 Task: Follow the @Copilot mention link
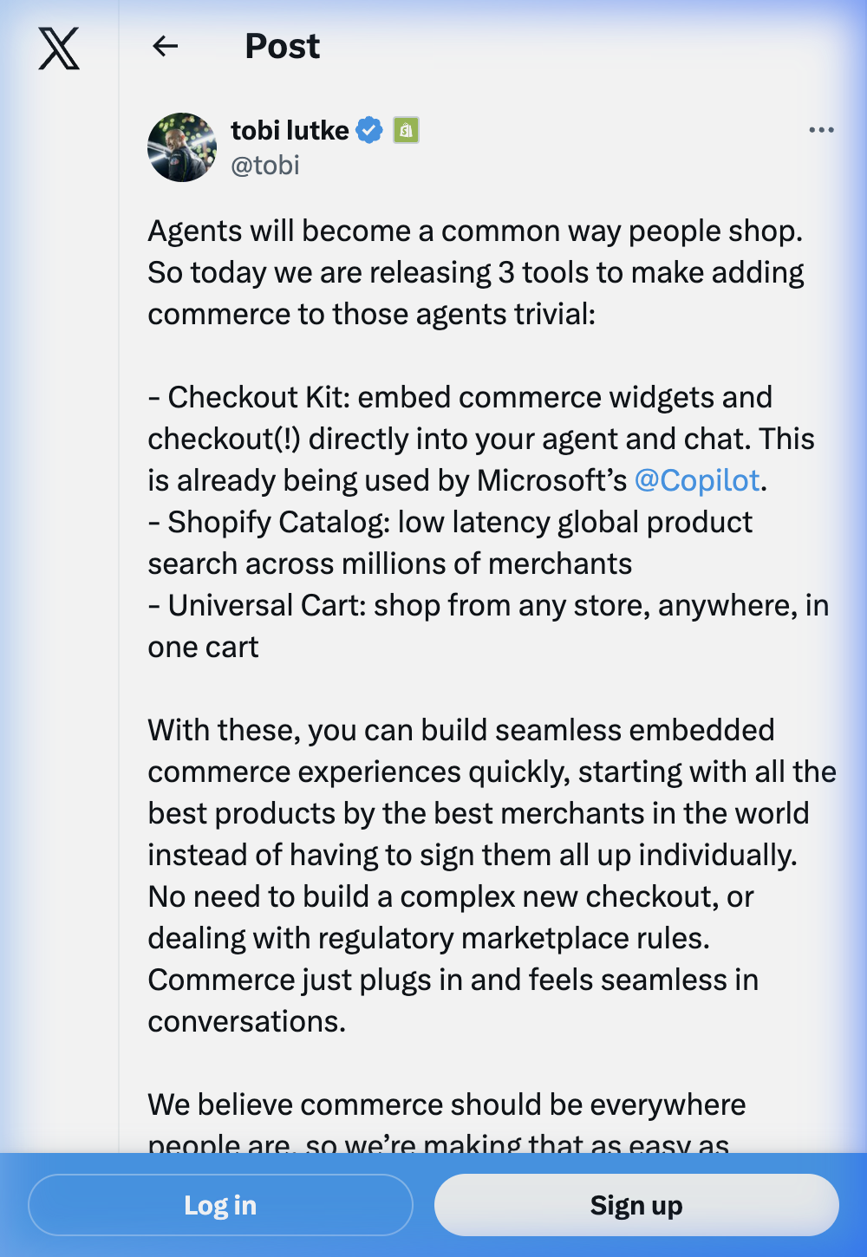pos(697,480)
